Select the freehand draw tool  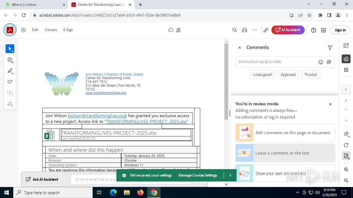click(10, 82)
